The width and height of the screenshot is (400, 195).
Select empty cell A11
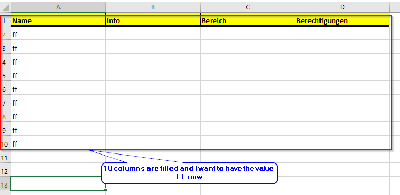[58, 158]
